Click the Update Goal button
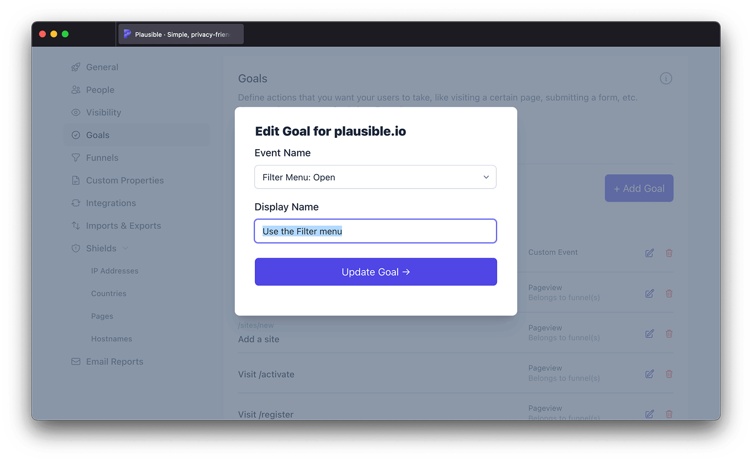The height and width of the screenshot is (462, 752). click(376, 272)
